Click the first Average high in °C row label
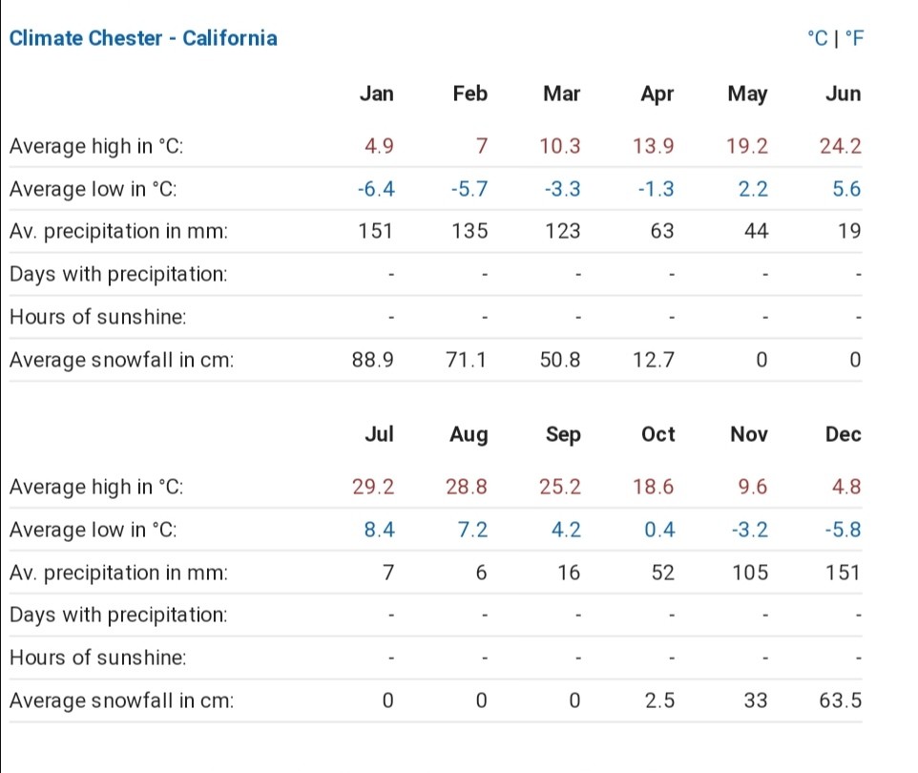The image size is (918, 773). [x=96, y=146]
